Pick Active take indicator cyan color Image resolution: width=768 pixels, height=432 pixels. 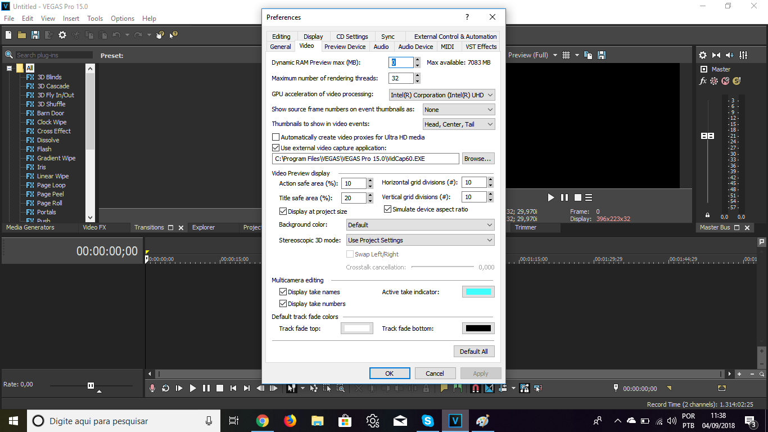[x=478, y=292]
